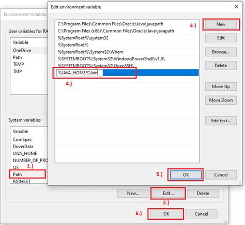Image resolution: width=245 pixels, height=225 pixels.
Task: Select Path in System variables list
Action: click(x=29, y=174)
